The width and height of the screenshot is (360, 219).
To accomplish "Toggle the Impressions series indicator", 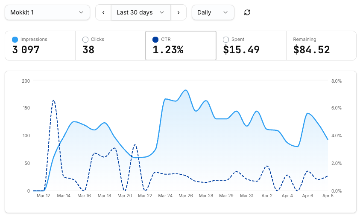I will pos(15,40).
